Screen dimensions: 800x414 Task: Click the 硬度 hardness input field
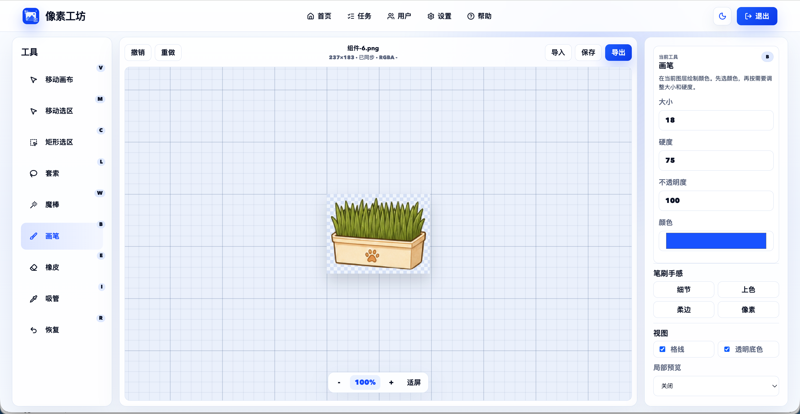(716, 160)
